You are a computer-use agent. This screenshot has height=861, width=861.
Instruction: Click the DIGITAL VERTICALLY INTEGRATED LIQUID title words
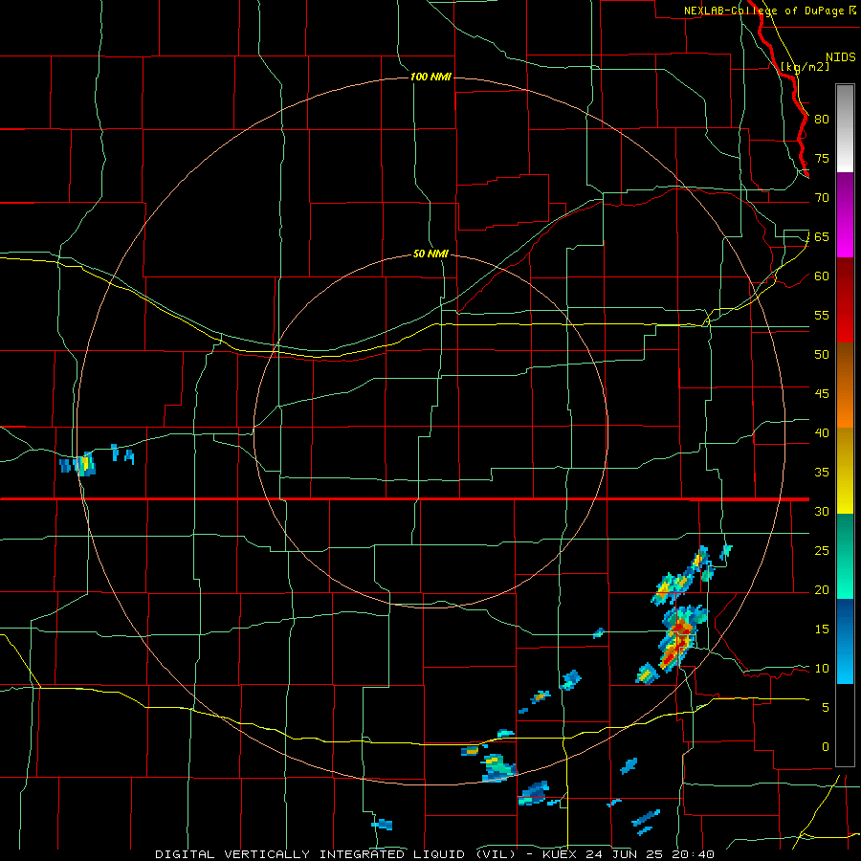(313, 854)
